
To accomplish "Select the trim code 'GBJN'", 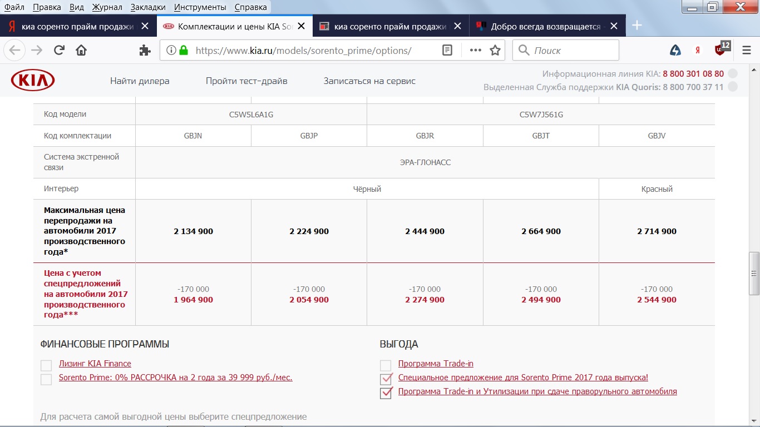I will pos(193,136).
